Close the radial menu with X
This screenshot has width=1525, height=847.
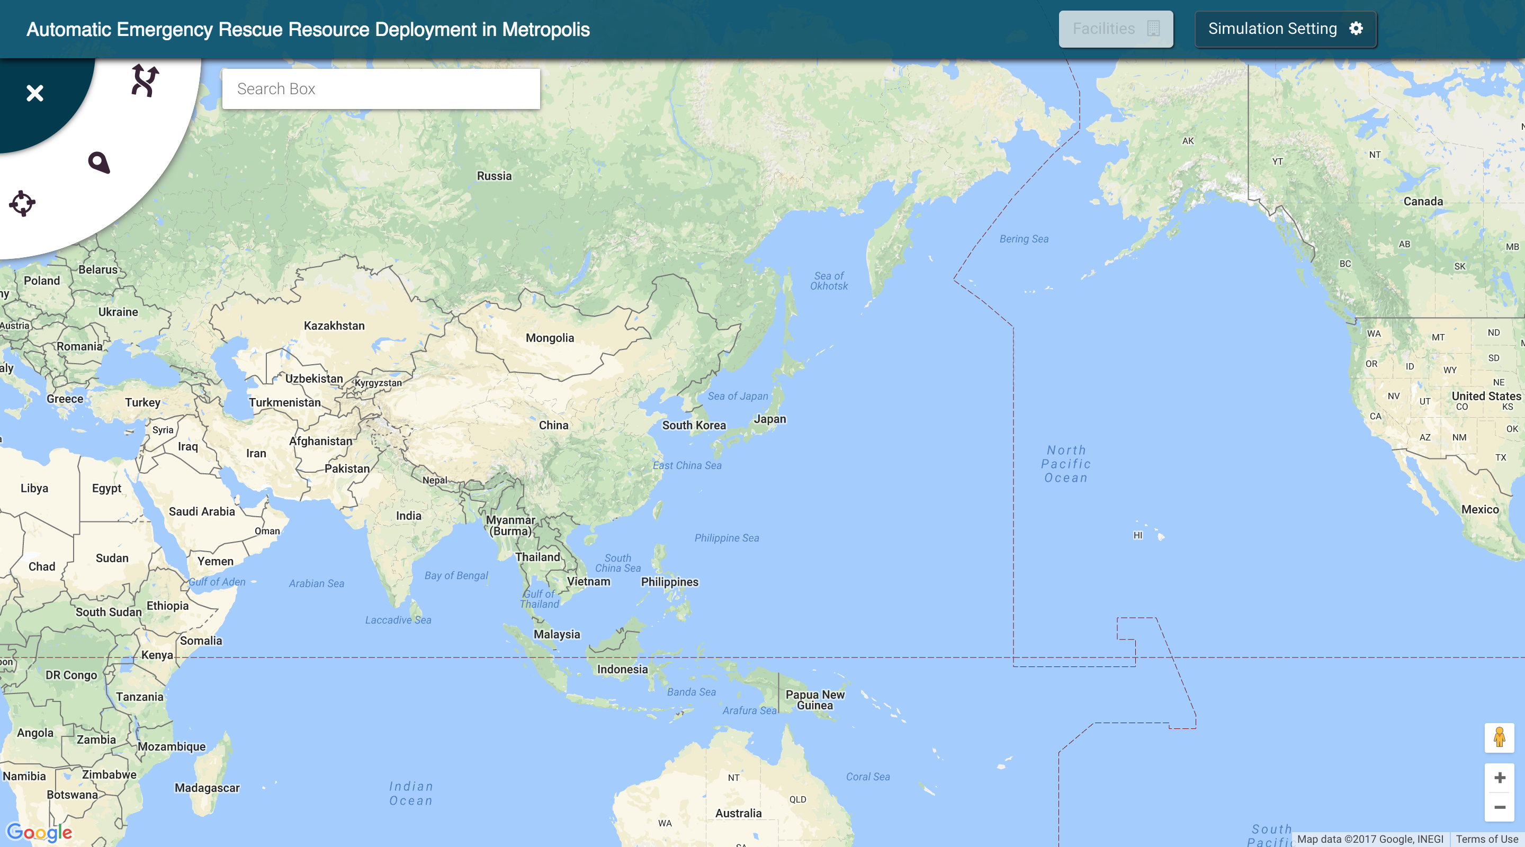(x=35, y=93)
